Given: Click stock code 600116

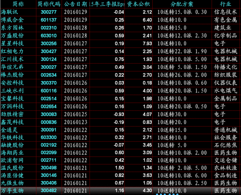Looking at the screenshot, I should click(49, 91).
